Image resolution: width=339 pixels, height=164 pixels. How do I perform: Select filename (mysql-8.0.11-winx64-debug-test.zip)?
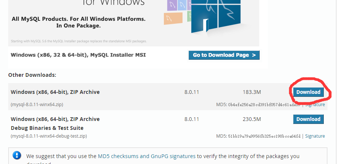pos(49,136)
